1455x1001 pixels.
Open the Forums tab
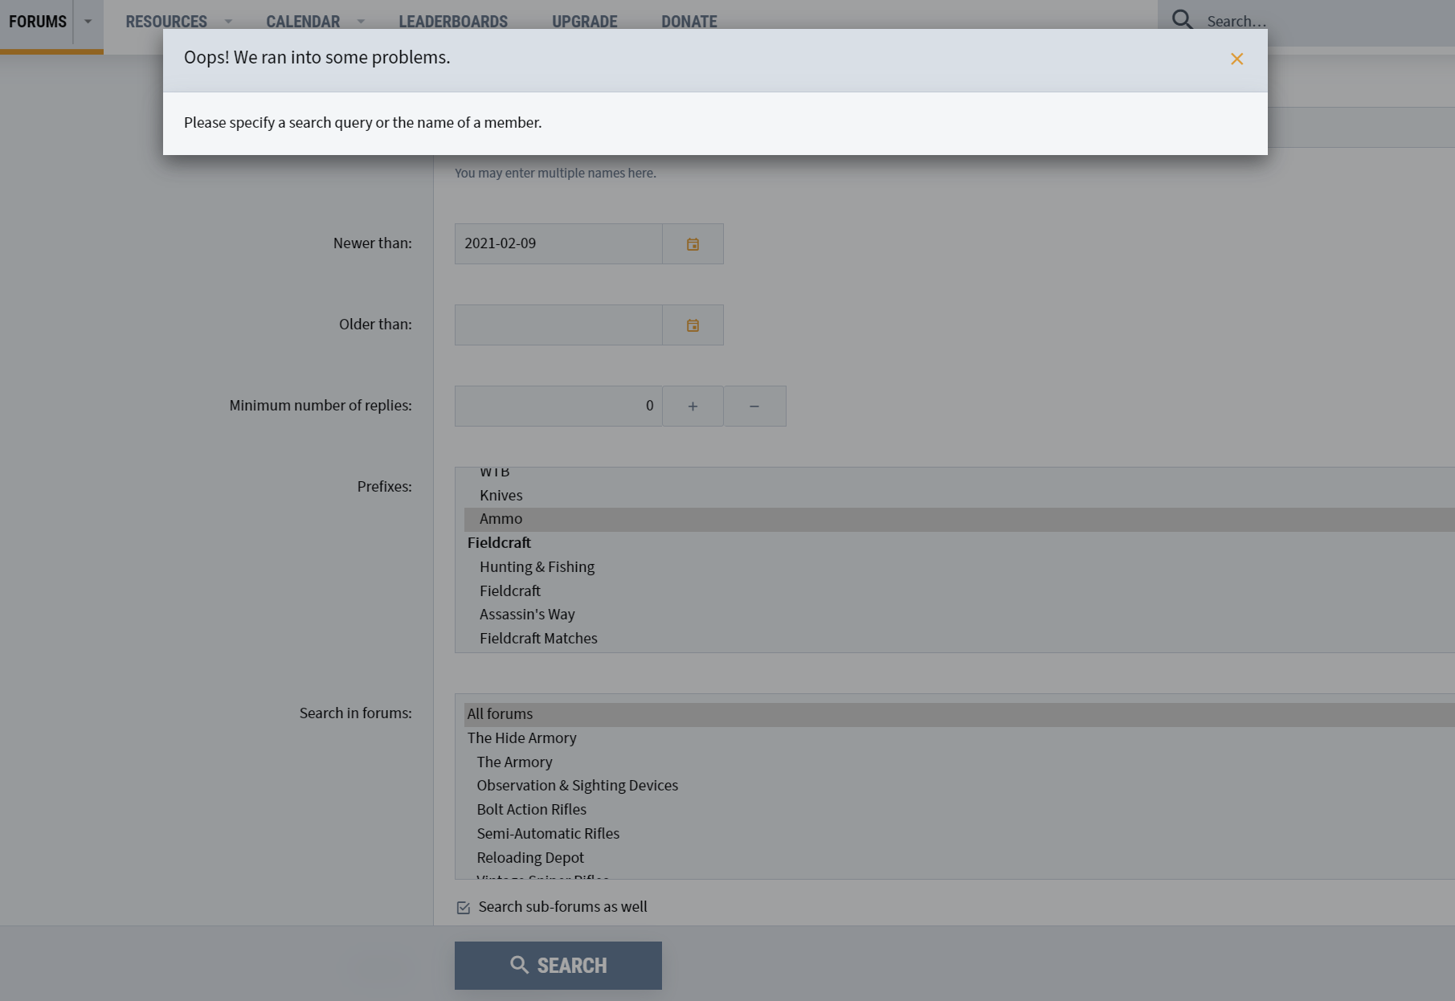click(37, 22)
